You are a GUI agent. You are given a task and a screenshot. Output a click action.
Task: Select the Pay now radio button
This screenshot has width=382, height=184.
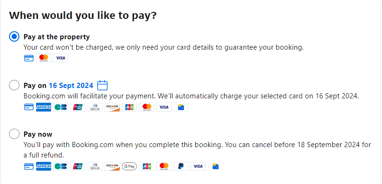[x=14, y=134]
